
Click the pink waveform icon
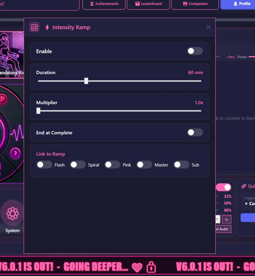(x=17, y=133)
